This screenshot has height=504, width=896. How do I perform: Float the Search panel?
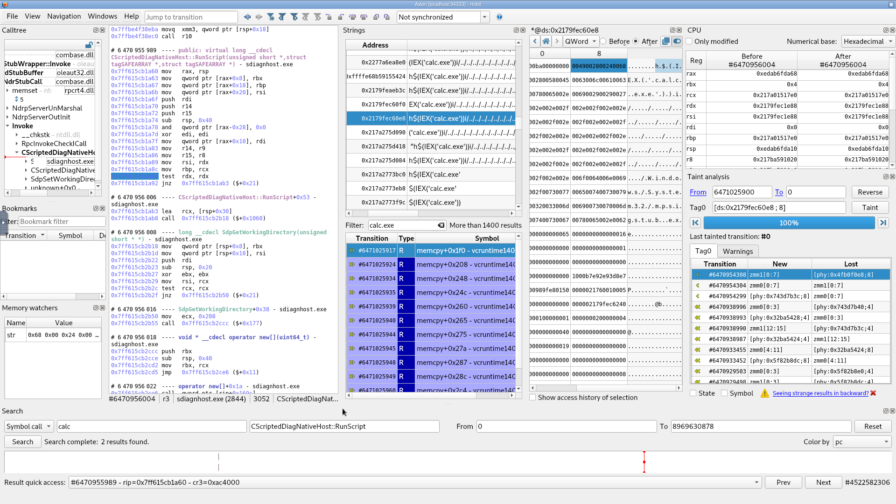[x=886, y=411]
